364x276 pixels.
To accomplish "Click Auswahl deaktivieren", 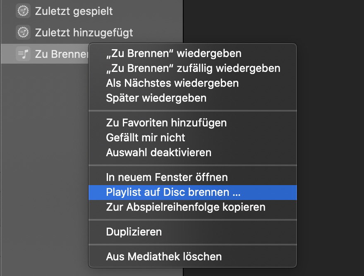I will [158, 152].
